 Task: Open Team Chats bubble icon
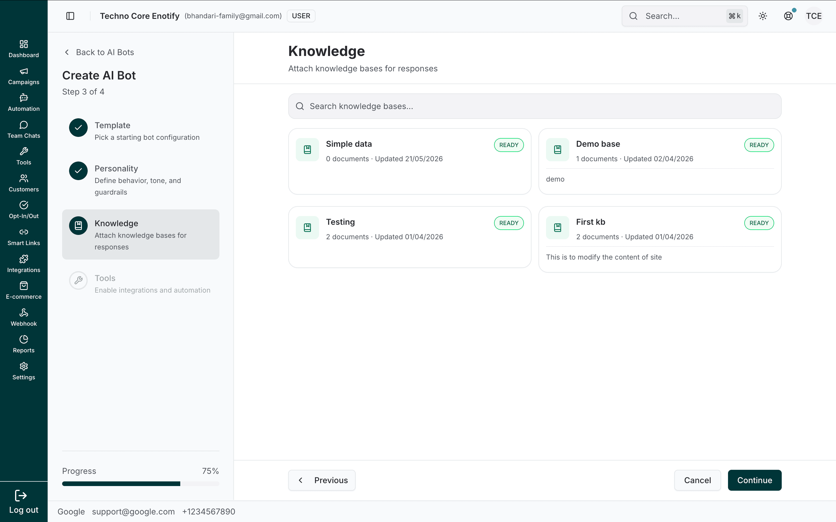(x=24, y=125)
